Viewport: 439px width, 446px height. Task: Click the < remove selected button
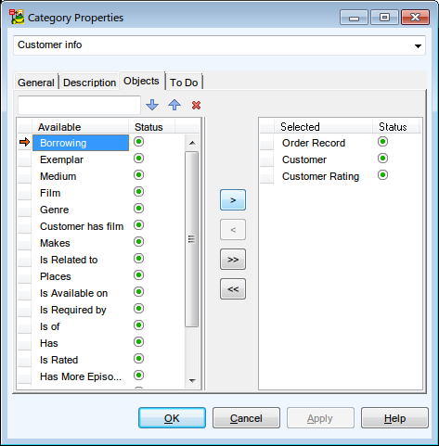coord(233,230)
